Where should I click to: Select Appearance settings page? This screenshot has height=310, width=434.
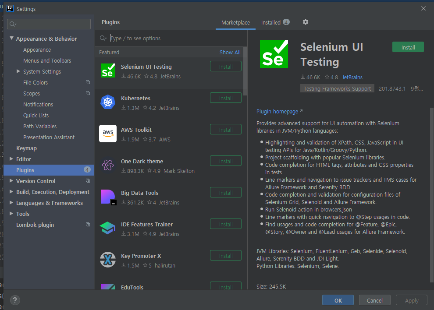37,50
